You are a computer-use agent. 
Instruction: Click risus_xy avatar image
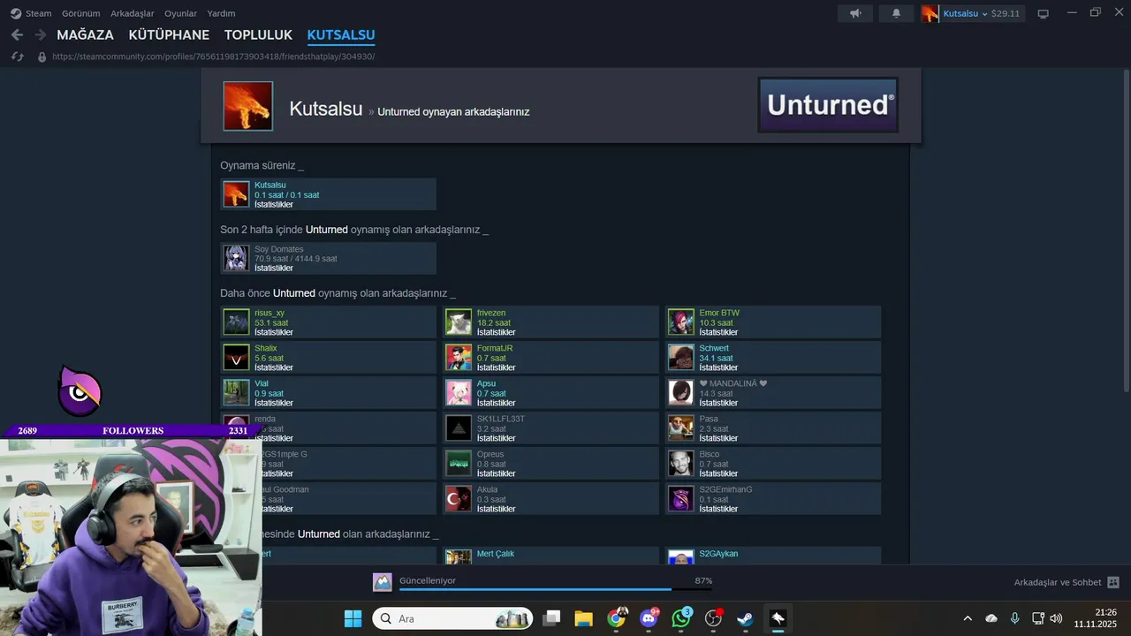click(x=236, y=322)
